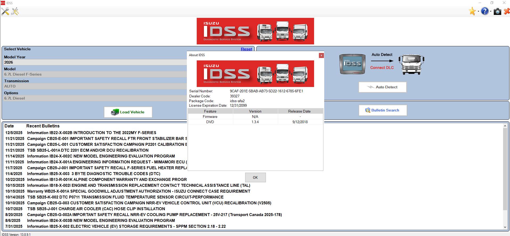
Task: Open CB25-G-002A NRR-EV cooling pump replacement
Action: 154,215
